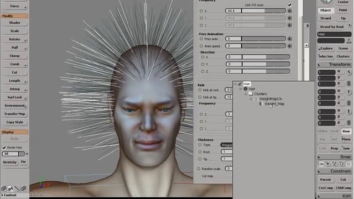
Task: Click the snap to point icon
Action: click(x=327, y=164)
